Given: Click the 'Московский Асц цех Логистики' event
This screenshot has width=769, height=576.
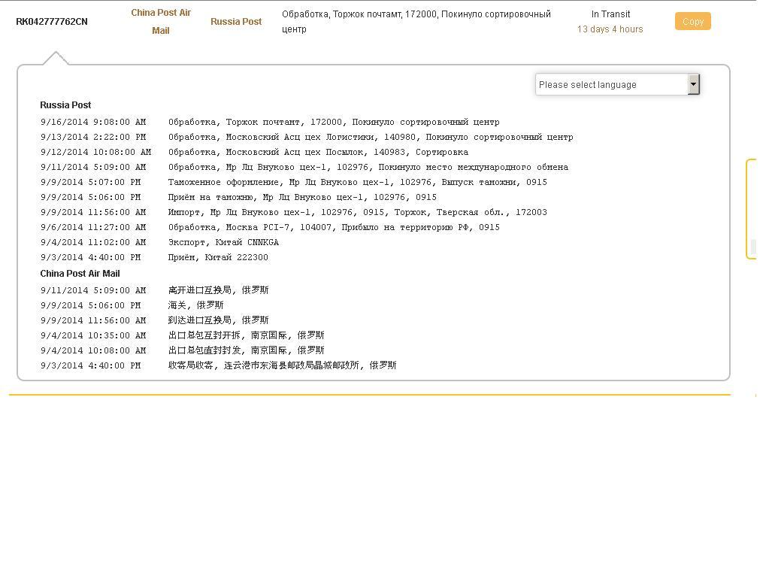Looking at the screenshot, I should [371, 138].
